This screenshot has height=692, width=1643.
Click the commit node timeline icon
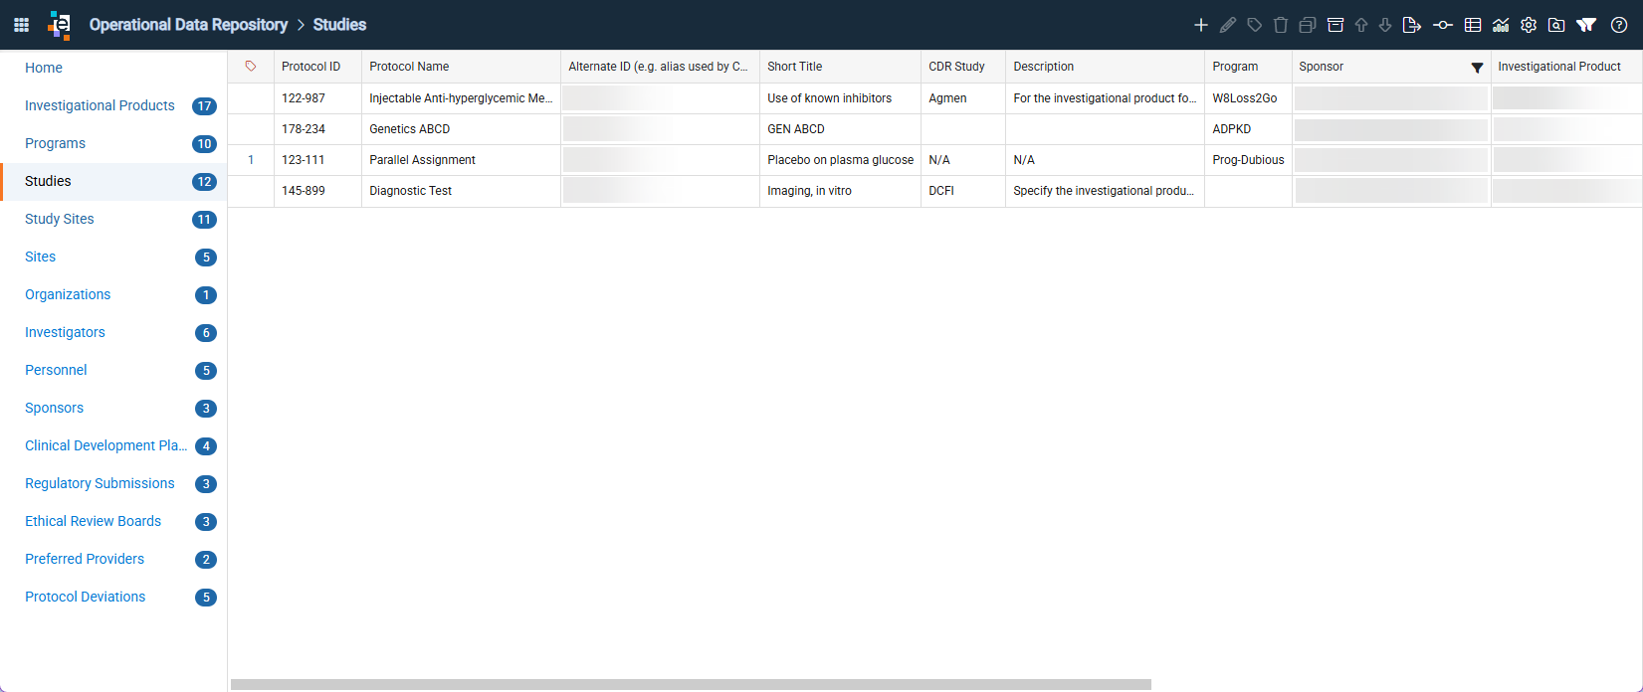point(1443,25)
